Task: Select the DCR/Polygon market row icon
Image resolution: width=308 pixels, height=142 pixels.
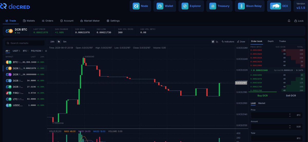Action: (9, 74)
